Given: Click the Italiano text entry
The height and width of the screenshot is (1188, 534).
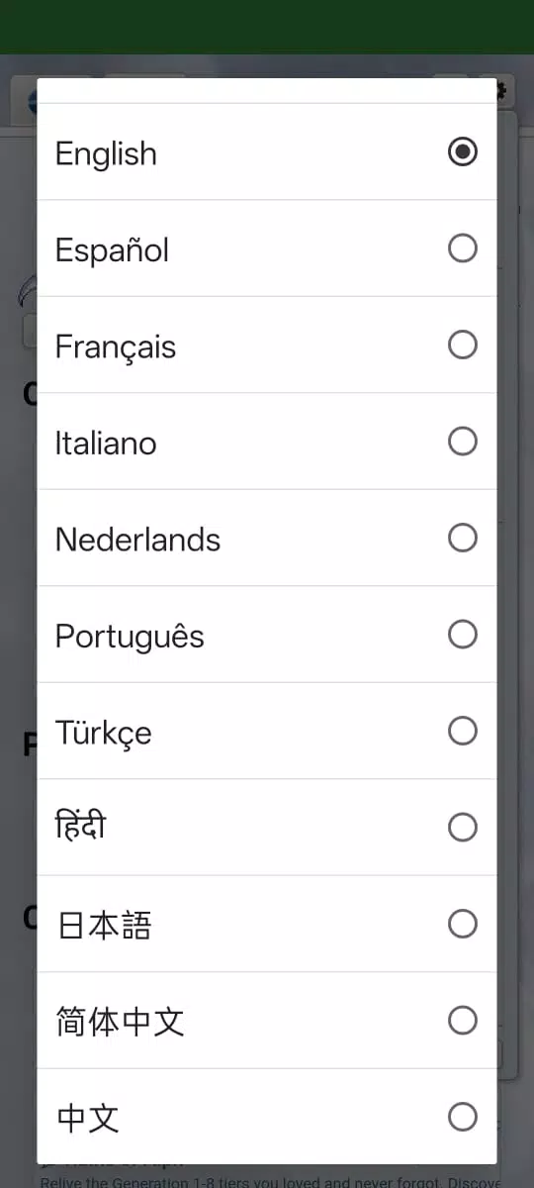Looking at the screenshot, I should pyautogui.click(x=106, y=443).
